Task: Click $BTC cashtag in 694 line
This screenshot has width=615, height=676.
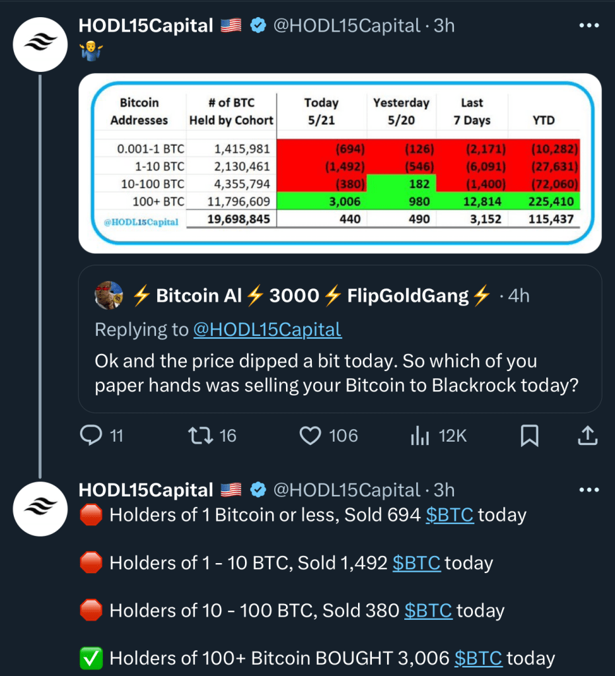Action: [450, 515]
